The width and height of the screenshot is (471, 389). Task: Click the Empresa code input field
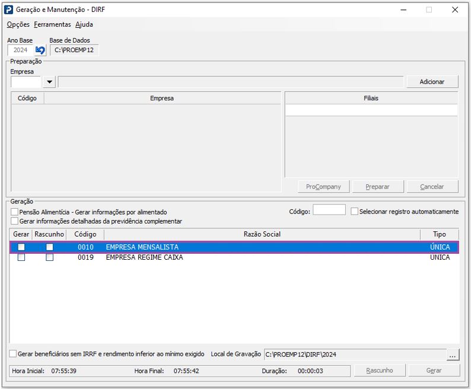pos(26,82)
